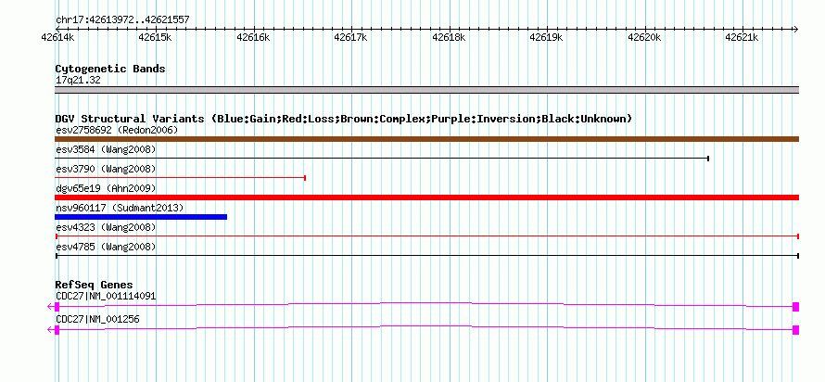Click the 42621k ruler tick label
This screenshot has height=382, width=825.
click(x=742, y=37)
